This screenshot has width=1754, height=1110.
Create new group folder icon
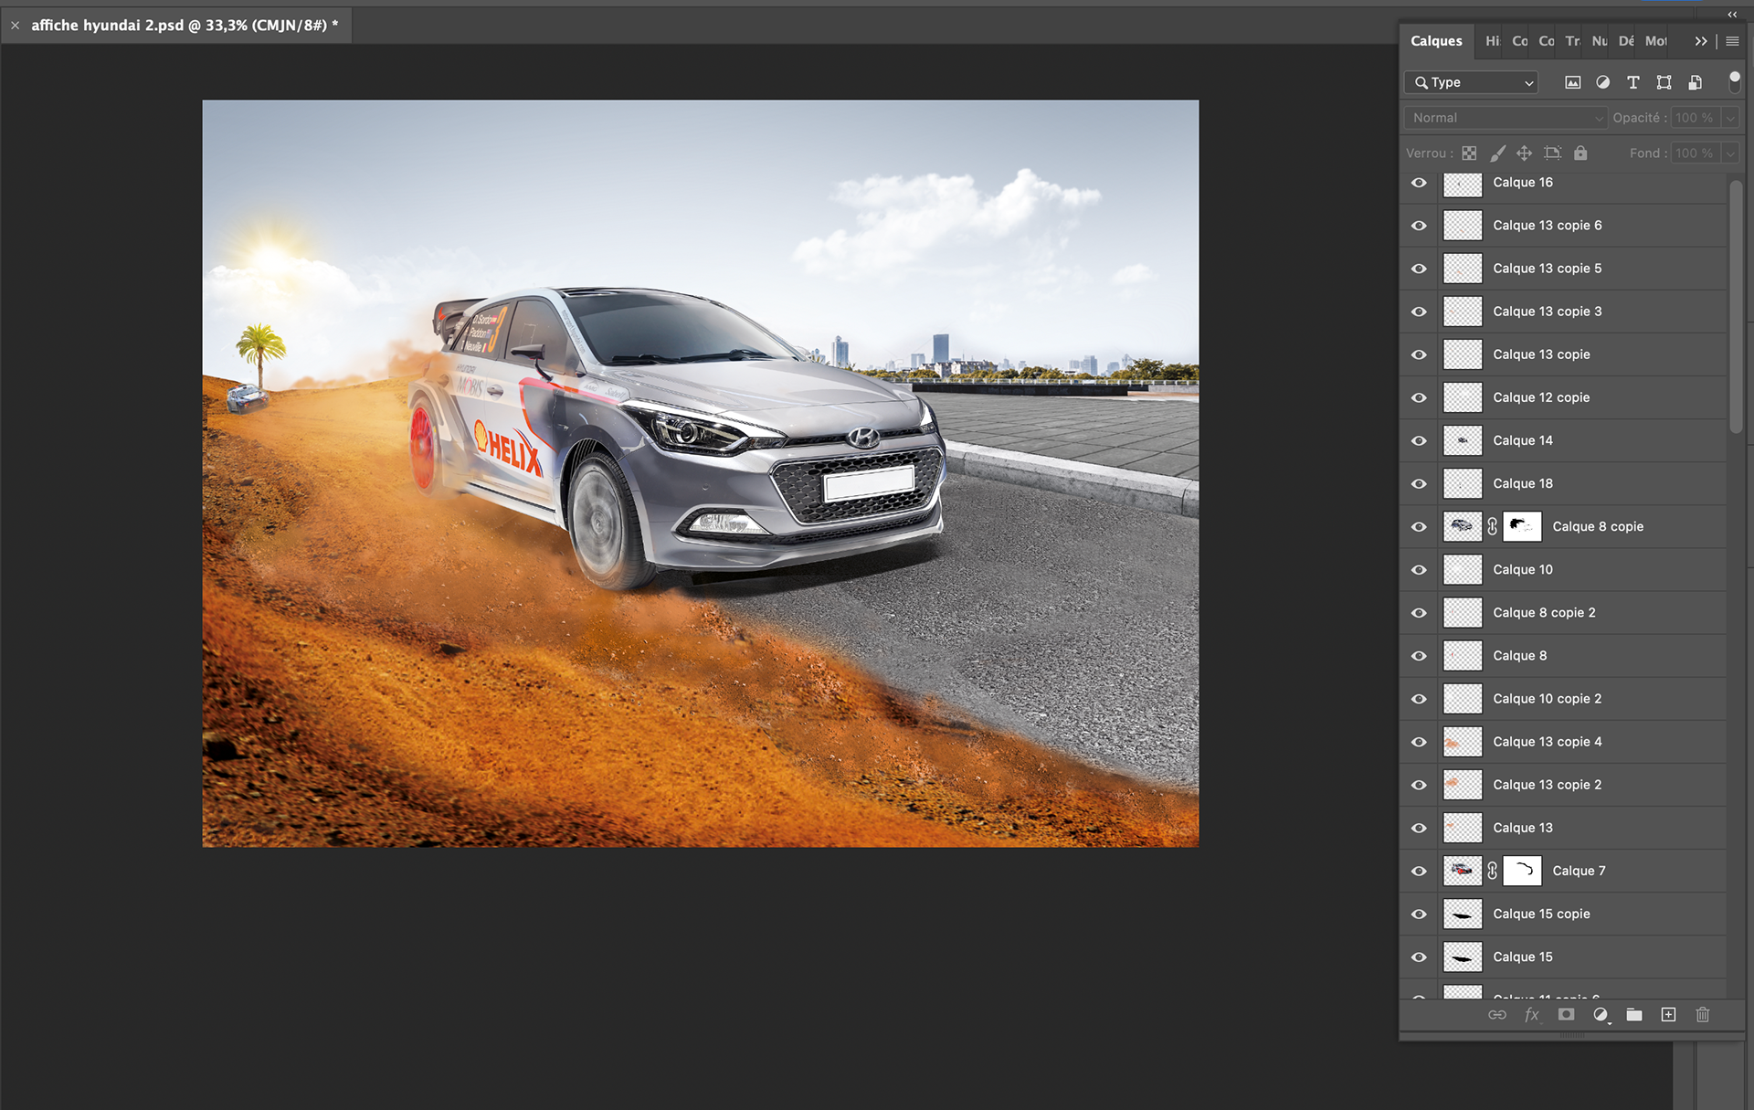click(1634, 1015)
